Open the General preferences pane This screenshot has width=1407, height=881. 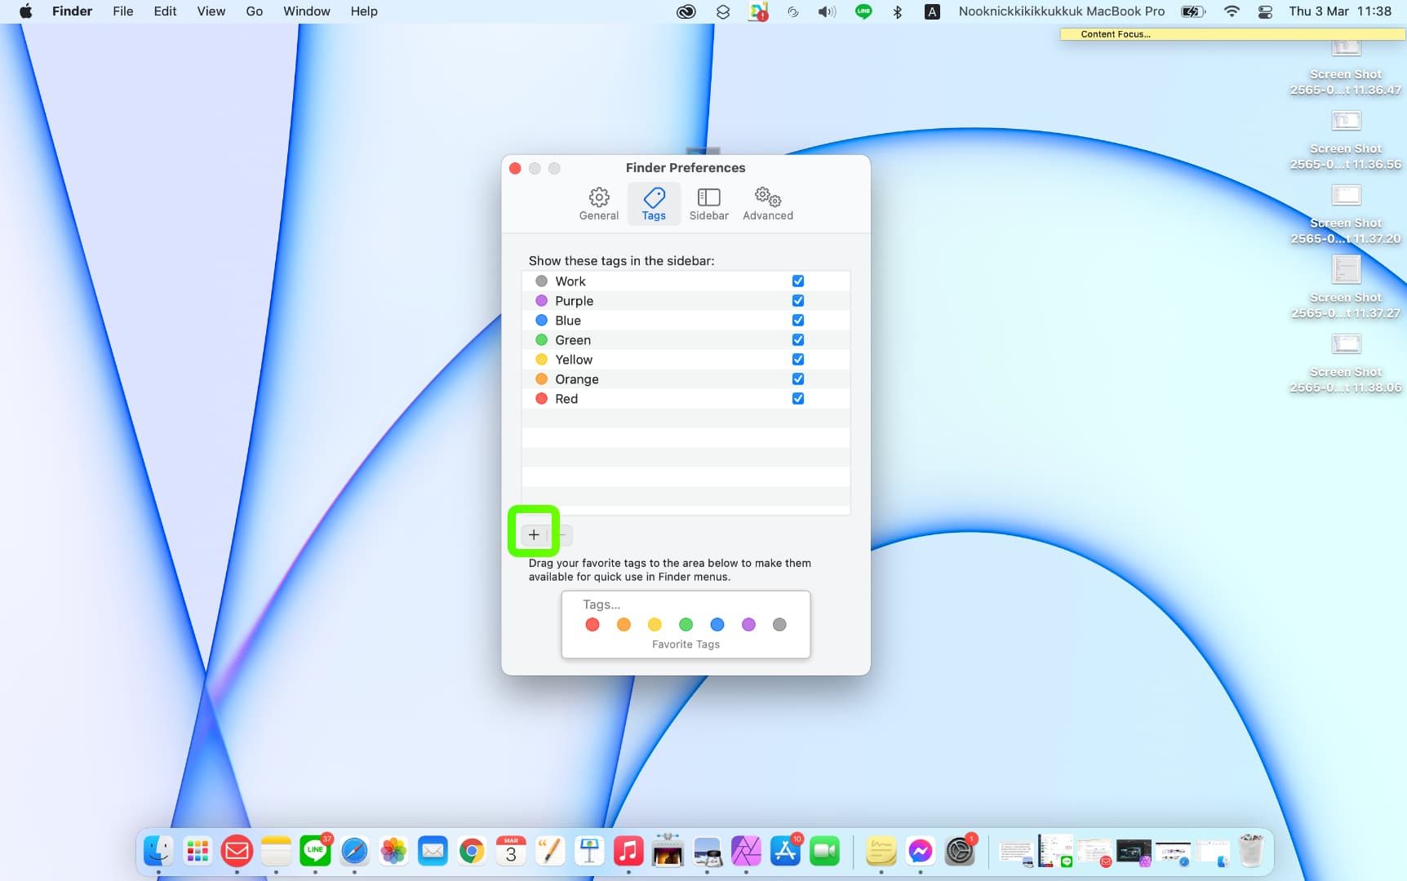click(x=598, y=204)
